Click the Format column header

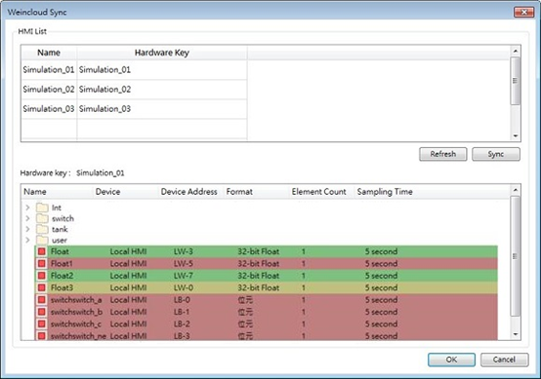pos(257,192)
